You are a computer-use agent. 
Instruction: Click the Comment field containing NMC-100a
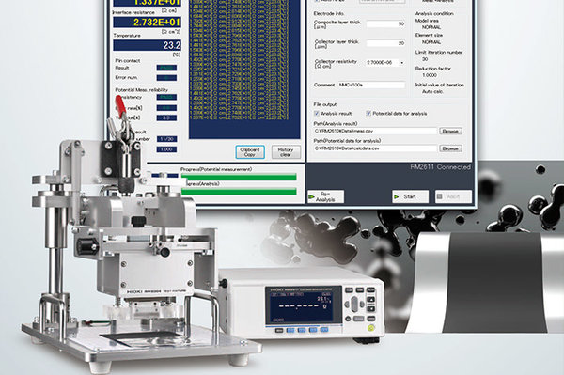click(x=371, y=86)
